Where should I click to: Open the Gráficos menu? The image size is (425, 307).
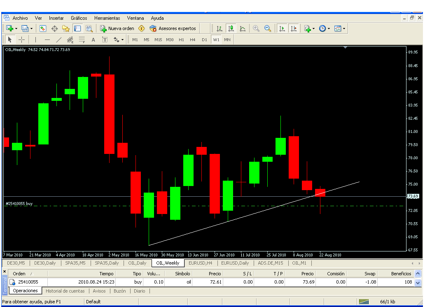(79, 18)
